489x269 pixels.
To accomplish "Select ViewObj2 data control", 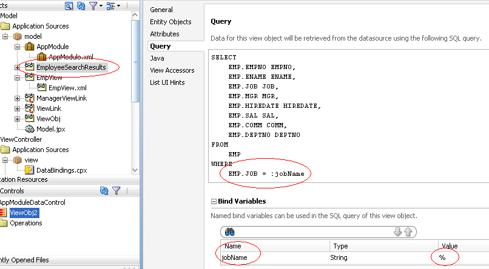I will pyautogui.click(x=24, y=213).
